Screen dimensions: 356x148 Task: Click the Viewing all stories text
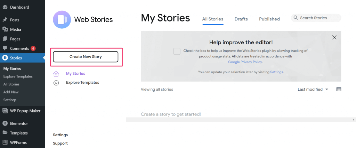click(x=157, y=89)
